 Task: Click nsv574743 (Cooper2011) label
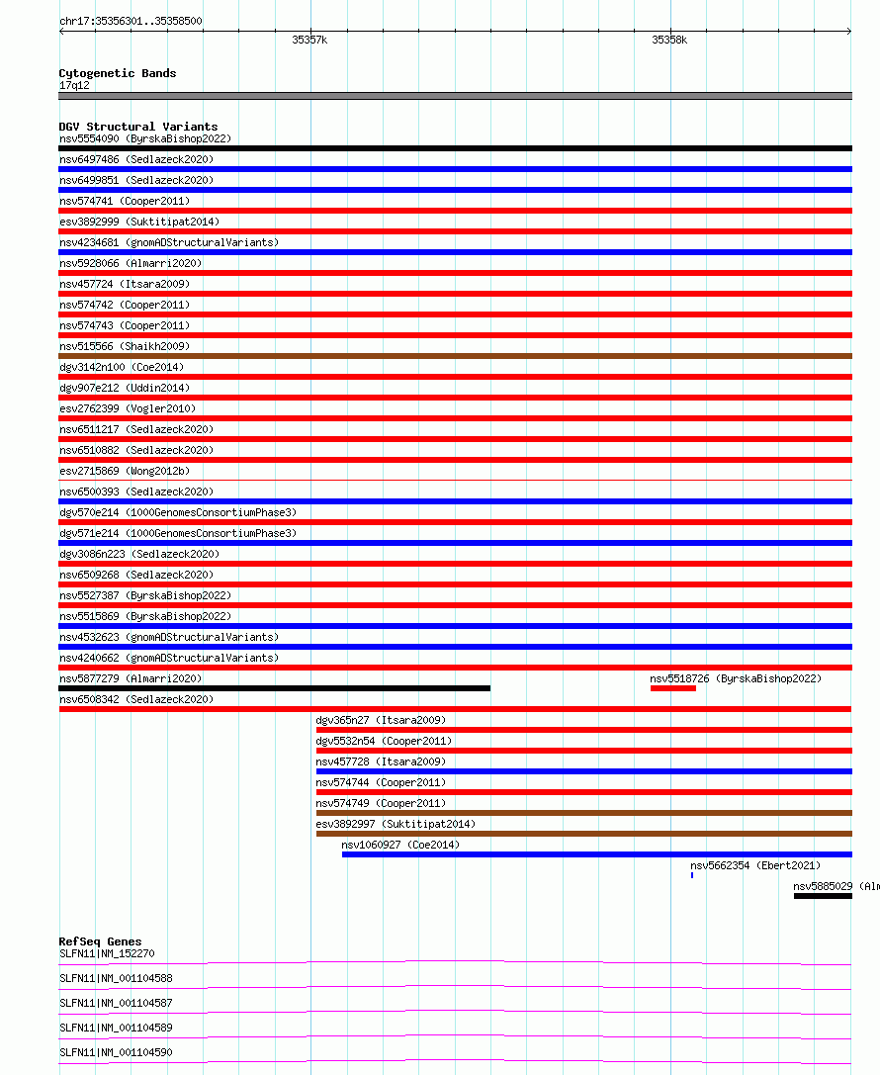click(125, 325)
